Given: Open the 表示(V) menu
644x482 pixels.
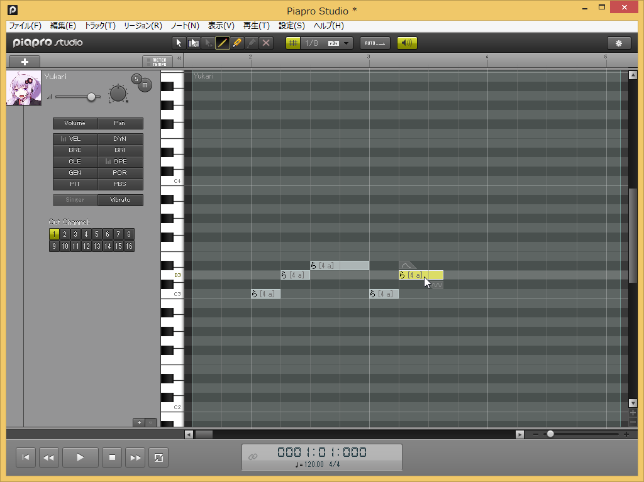Looking at the screenshot, I should pos(221,26).
